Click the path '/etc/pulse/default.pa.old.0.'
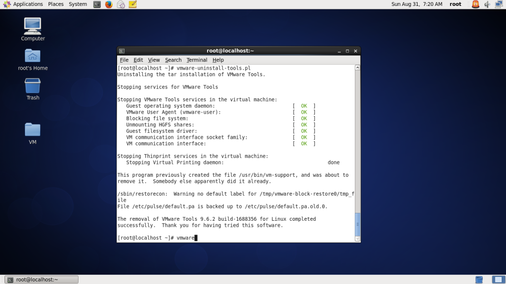The image size is (506, 284). pyautogui.click(x=286, y=206)
